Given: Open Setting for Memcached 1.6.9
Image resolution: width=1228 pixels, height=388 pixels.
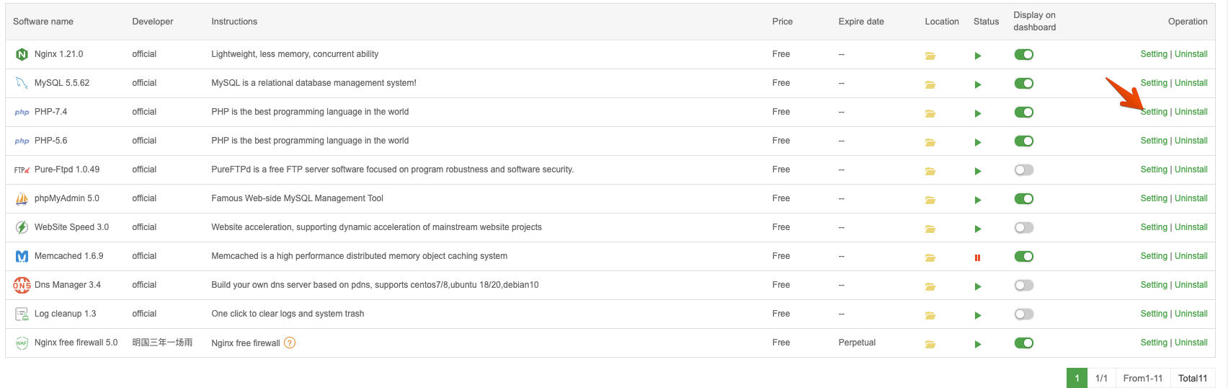Looking at the screenshot, I should click(x=1154, y=256).
